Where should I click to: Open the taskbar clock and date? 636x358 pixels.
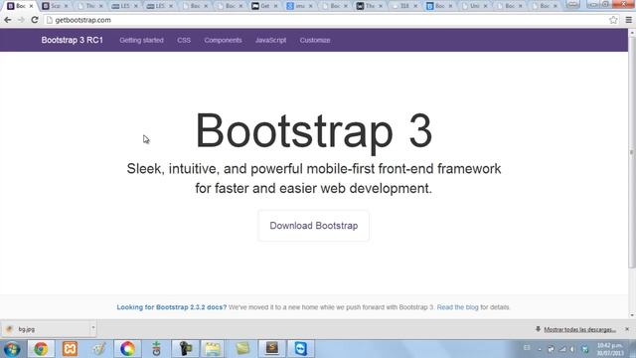[x=609, y=349]
